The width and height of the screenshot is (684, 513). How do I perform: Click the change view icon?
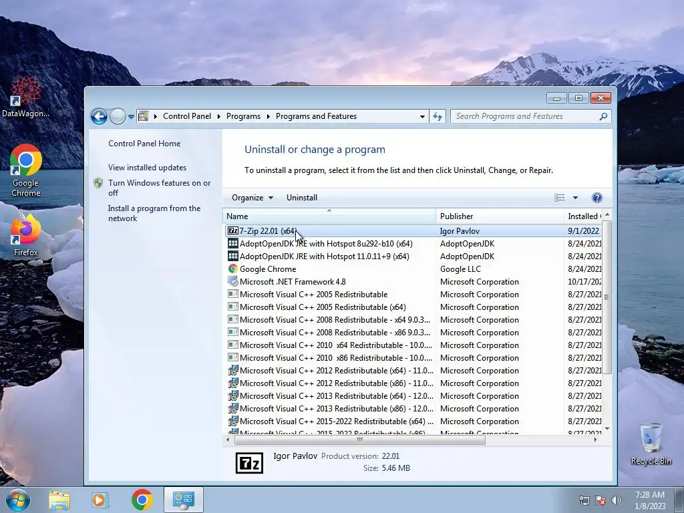559,198
